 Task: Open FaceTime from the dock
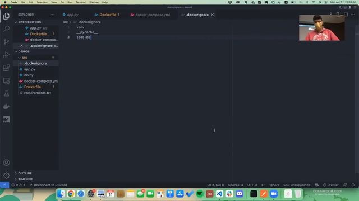click(150, 194)
